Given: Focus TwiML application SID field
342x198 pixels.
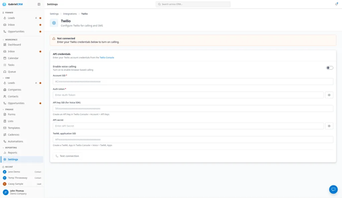Looking at the screenshot, I should [x=193, y=139].
